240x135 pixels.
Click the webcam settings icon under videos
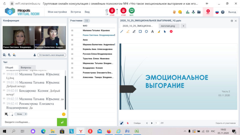point(4,55)
